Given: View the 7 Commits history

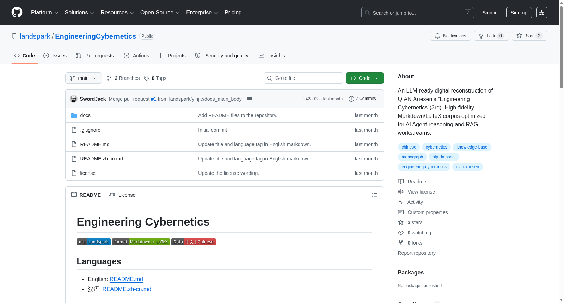Looking at the screenshot, I should 362,99.
